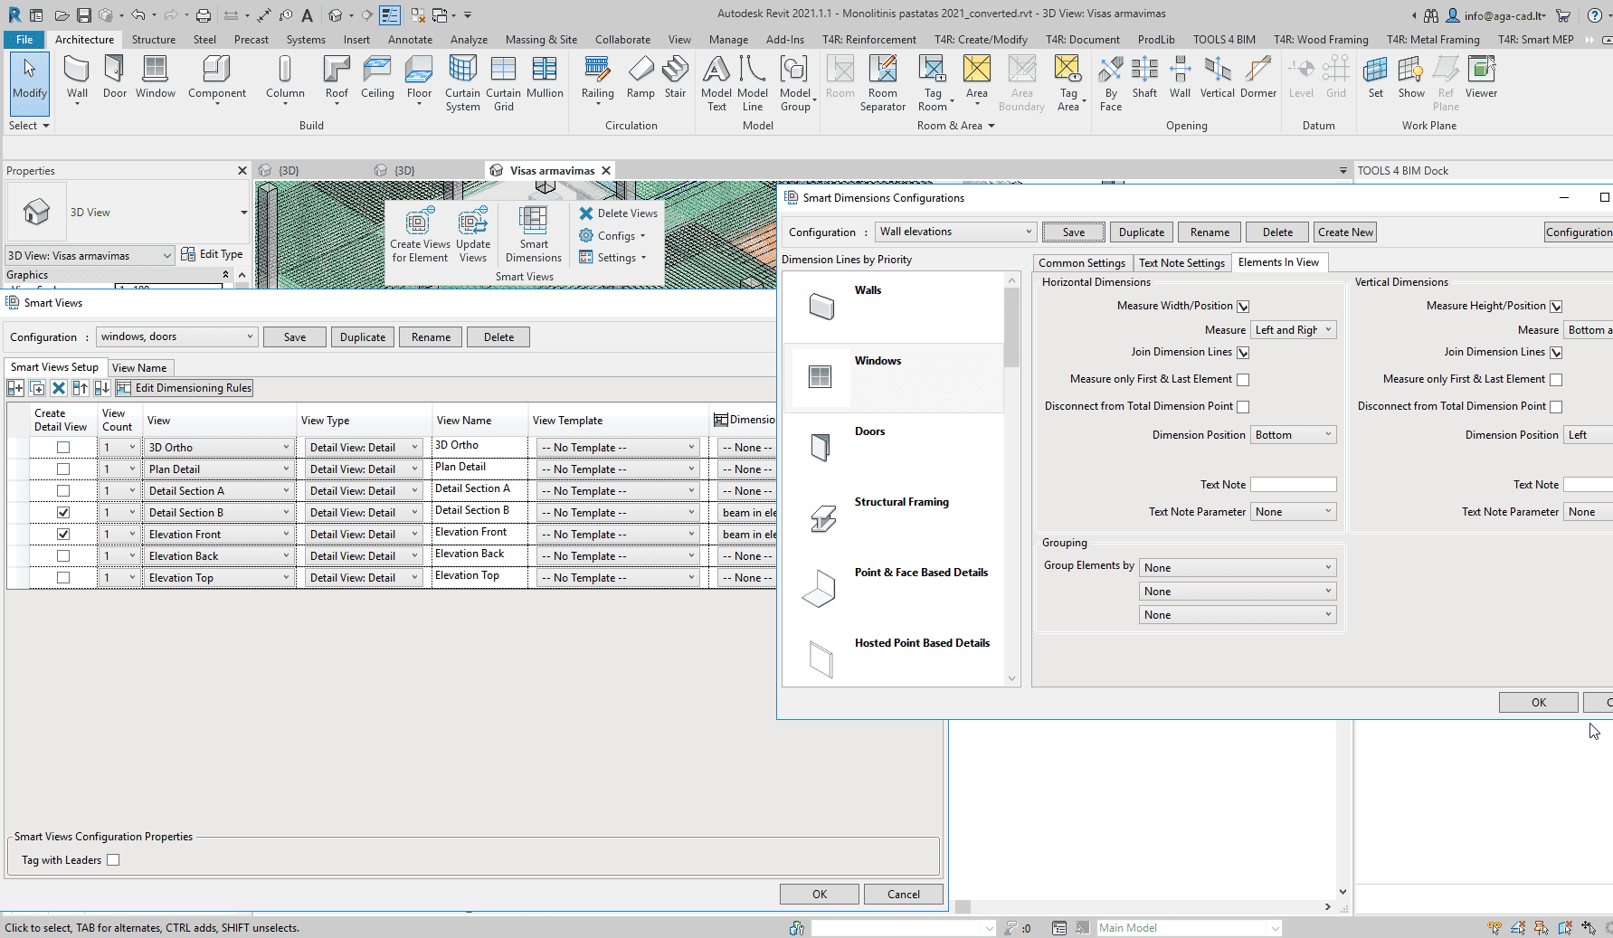Click Create New in Smart Dimensions Configurations
This screenshot has height=938, width=1613.
[x=1345, y=232]
